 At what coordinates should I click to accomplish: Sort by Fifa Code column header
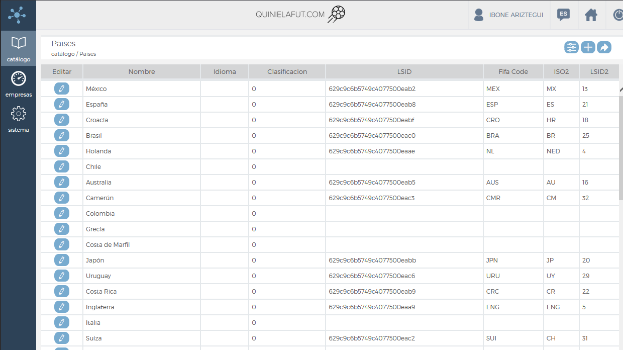(513, 72)
